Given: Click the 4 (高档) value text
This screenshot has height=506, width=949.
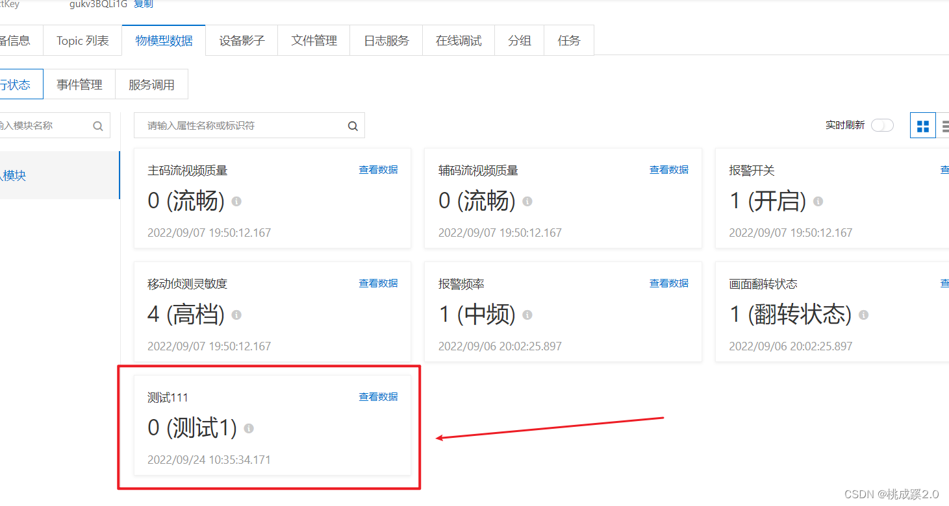Looking at the screenshot, I should 186,315.
